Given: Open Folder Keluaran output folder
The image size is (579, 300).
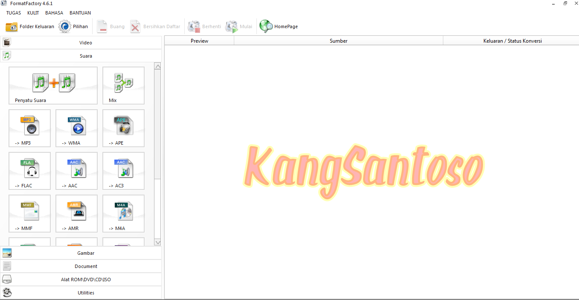Looking at the screenshot, I should point(30,26).
